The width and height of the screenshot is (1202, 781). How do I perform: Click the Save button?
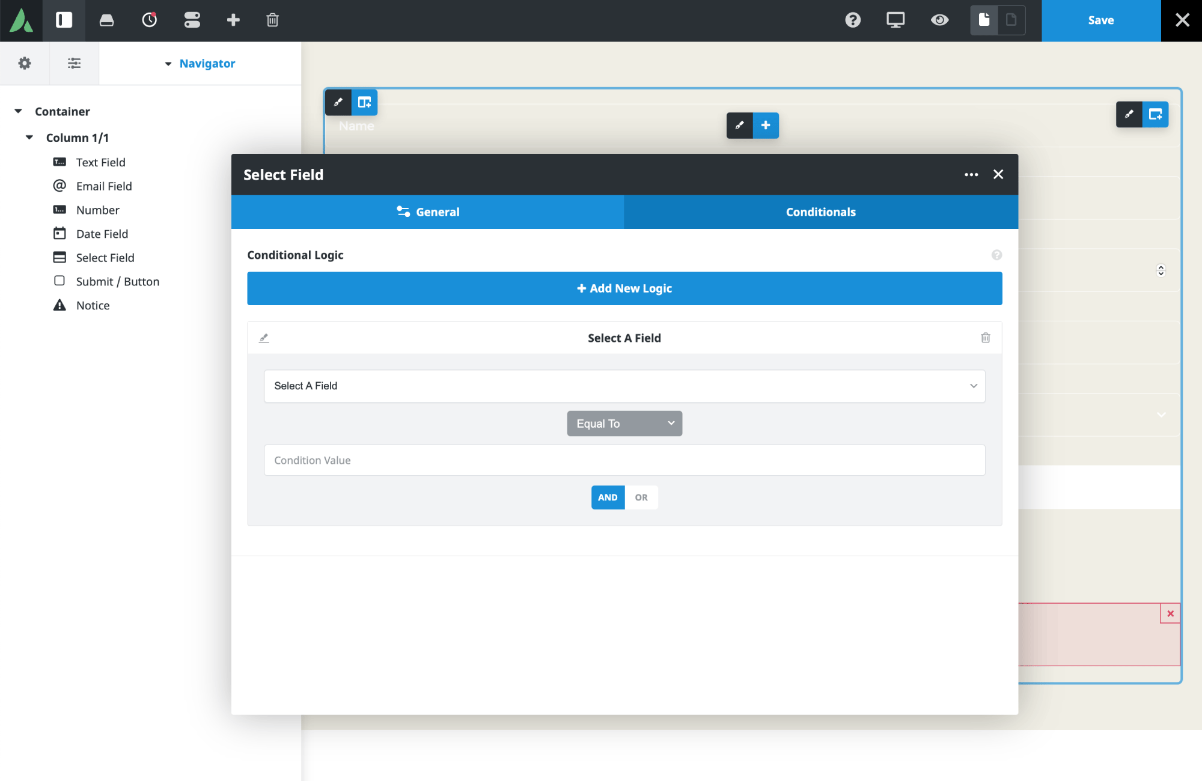point(1100,20)
